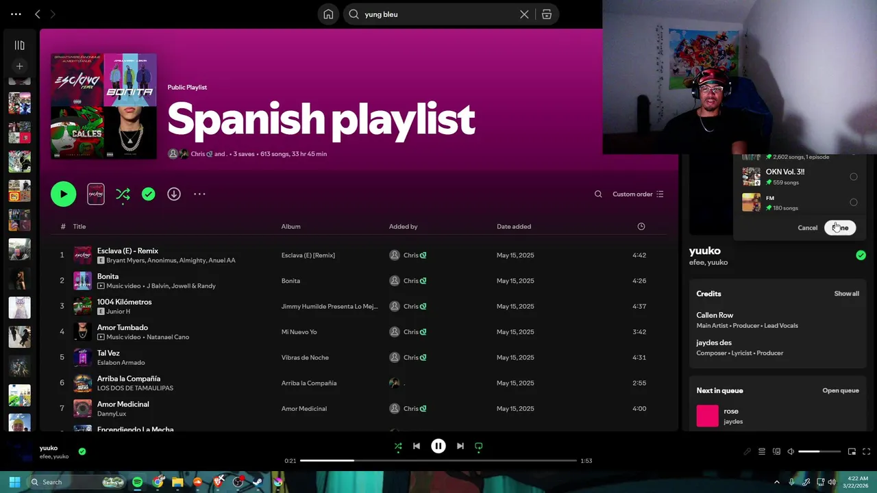
Task: Toggle the playlist preview cover button
Action: click(x=96, y=194)
